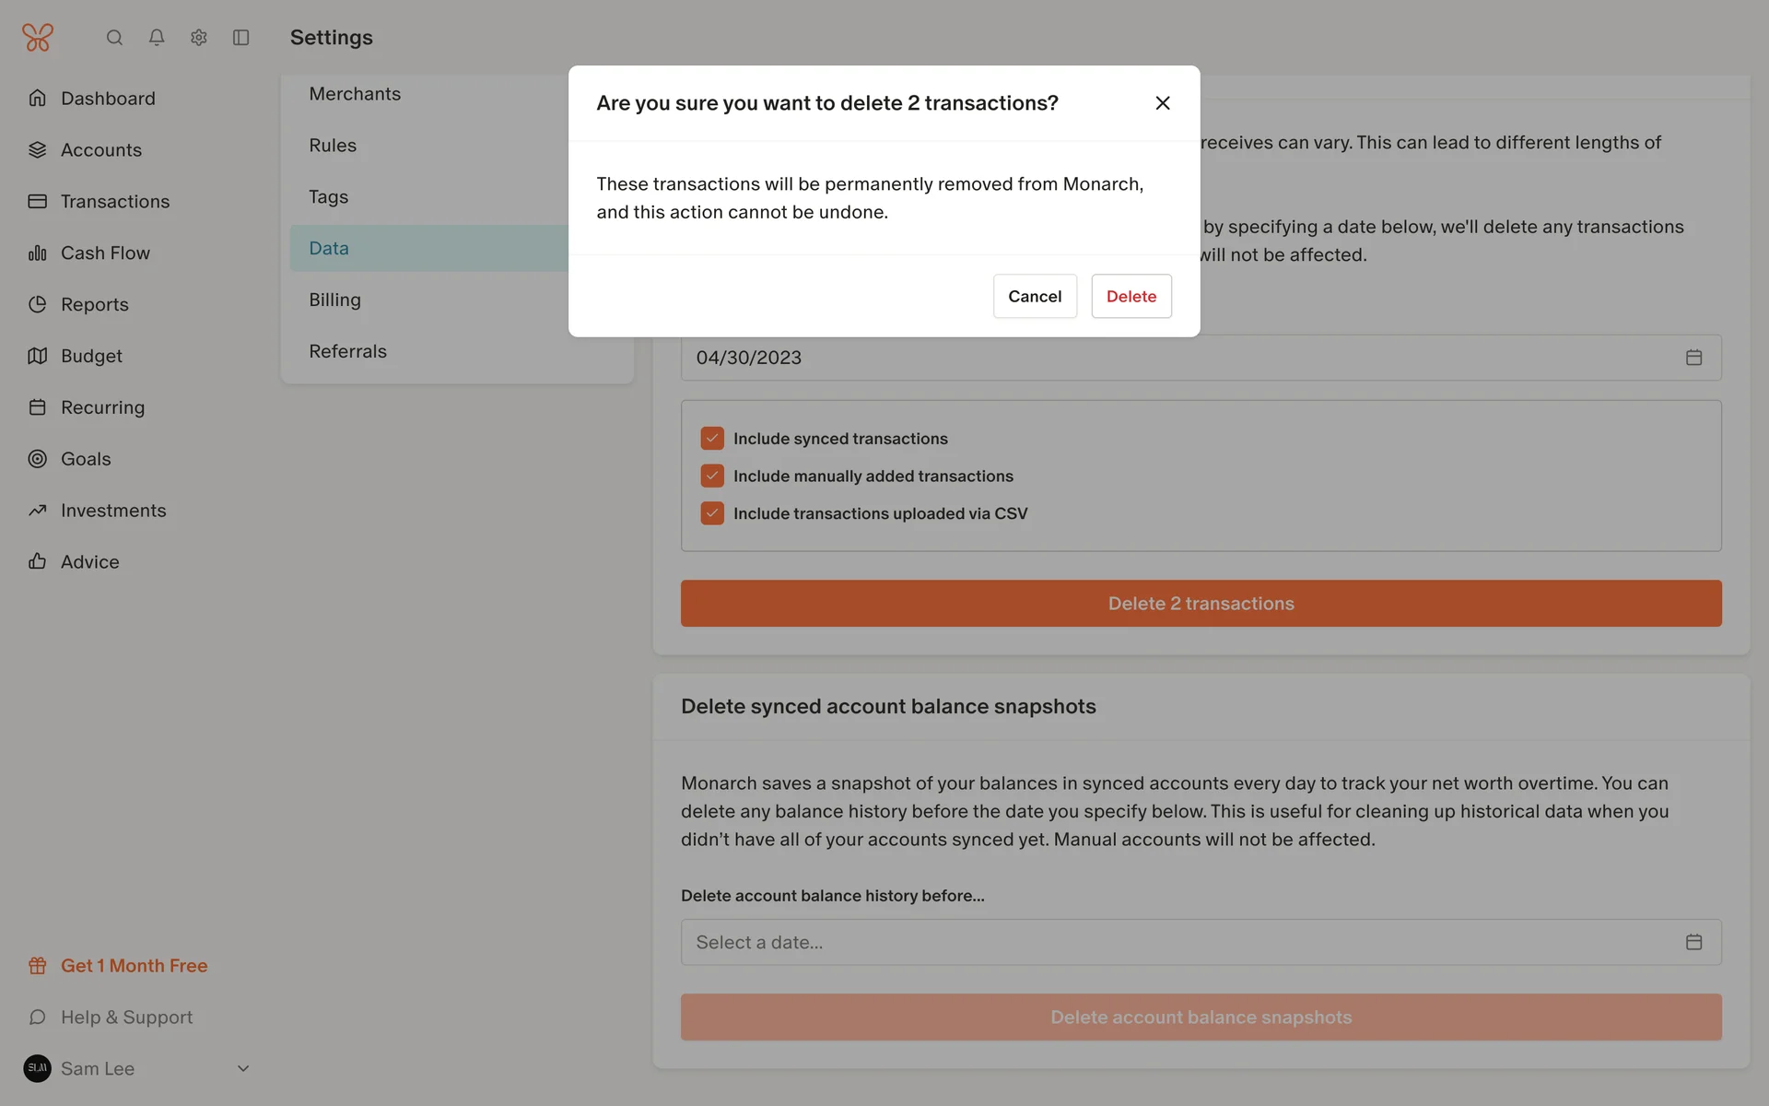
Task: Expand Sam Lee account menu chevron
Action: [x=243, y=1068]
